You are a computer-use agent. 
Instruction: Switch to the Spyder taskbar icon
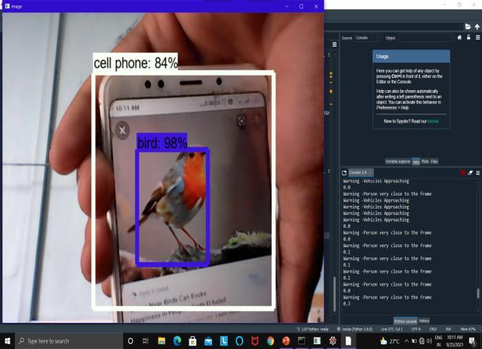(333, 341)
